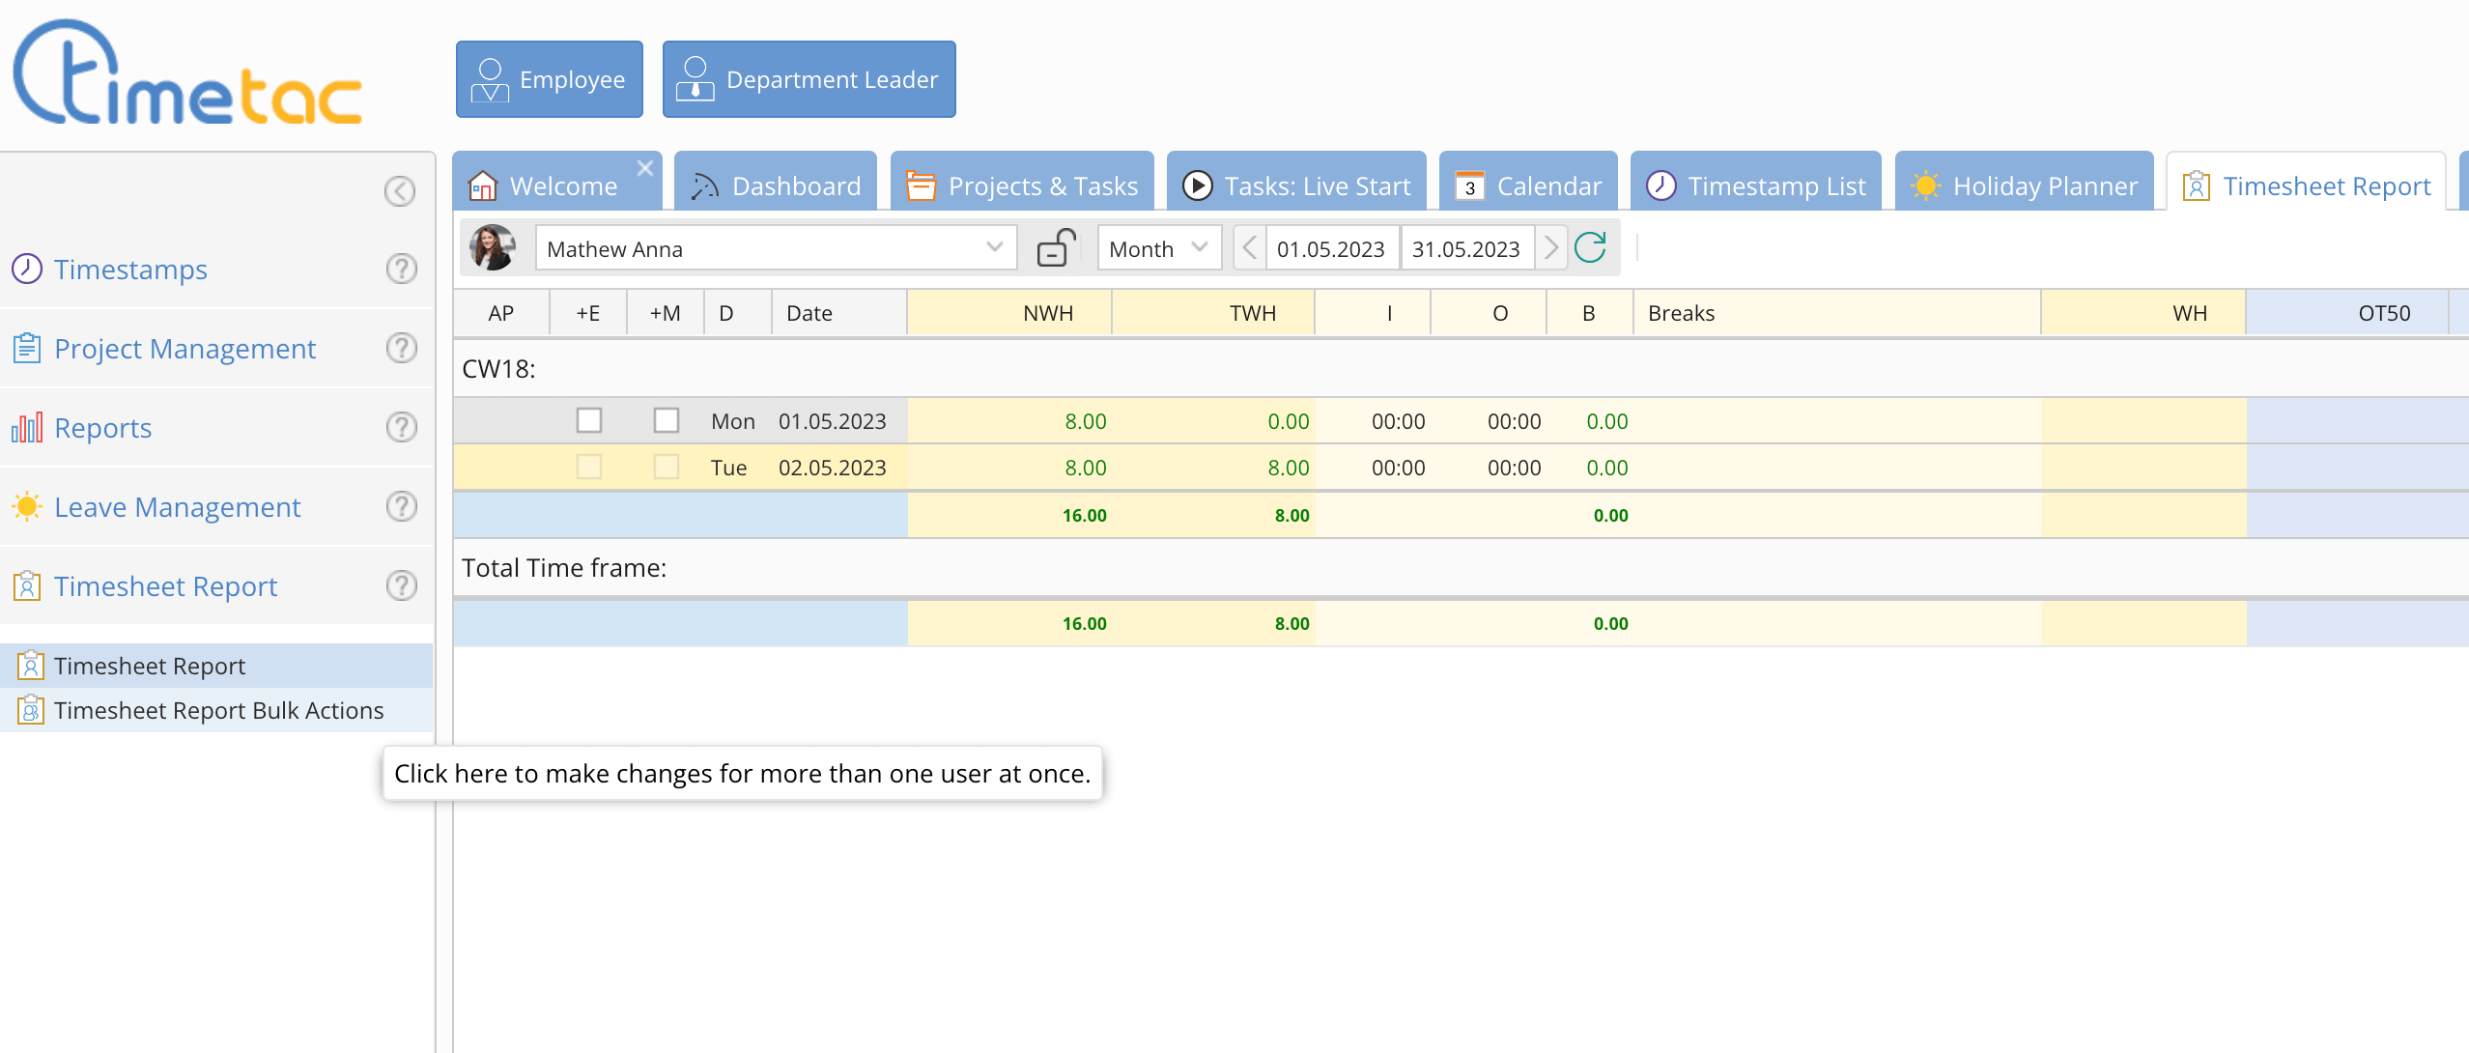Check the +M checkbox for Mon 01.05.2023
2469x1053 pixels.
[667, 420]
